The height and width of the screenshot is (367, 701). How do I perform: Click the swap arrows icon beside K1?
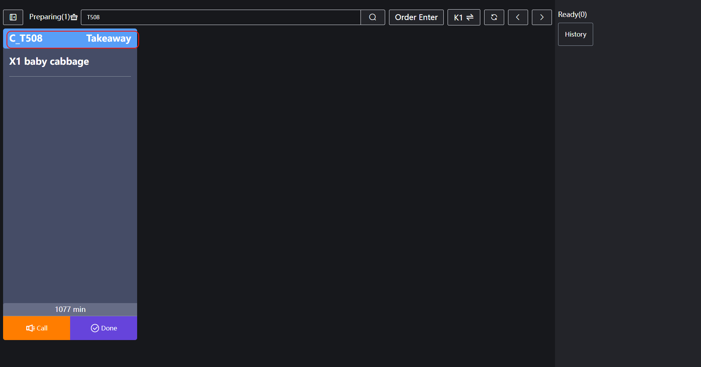click(470, 17)
